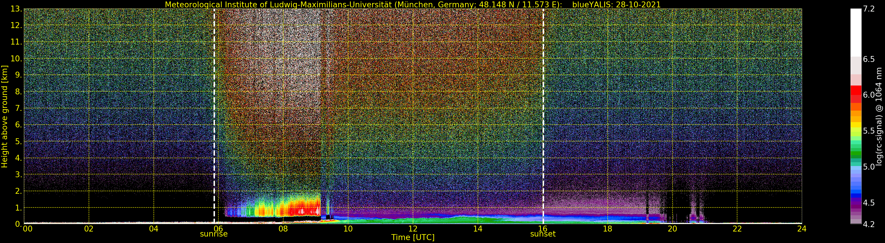
Task: Click the 'Time [UTC]' axis label
Action: 413,237
